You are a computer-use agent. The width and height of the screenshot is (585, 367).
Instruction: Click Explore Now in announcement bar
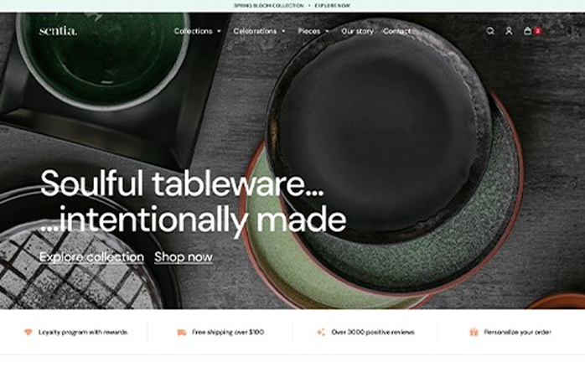(x=333, y=6)
